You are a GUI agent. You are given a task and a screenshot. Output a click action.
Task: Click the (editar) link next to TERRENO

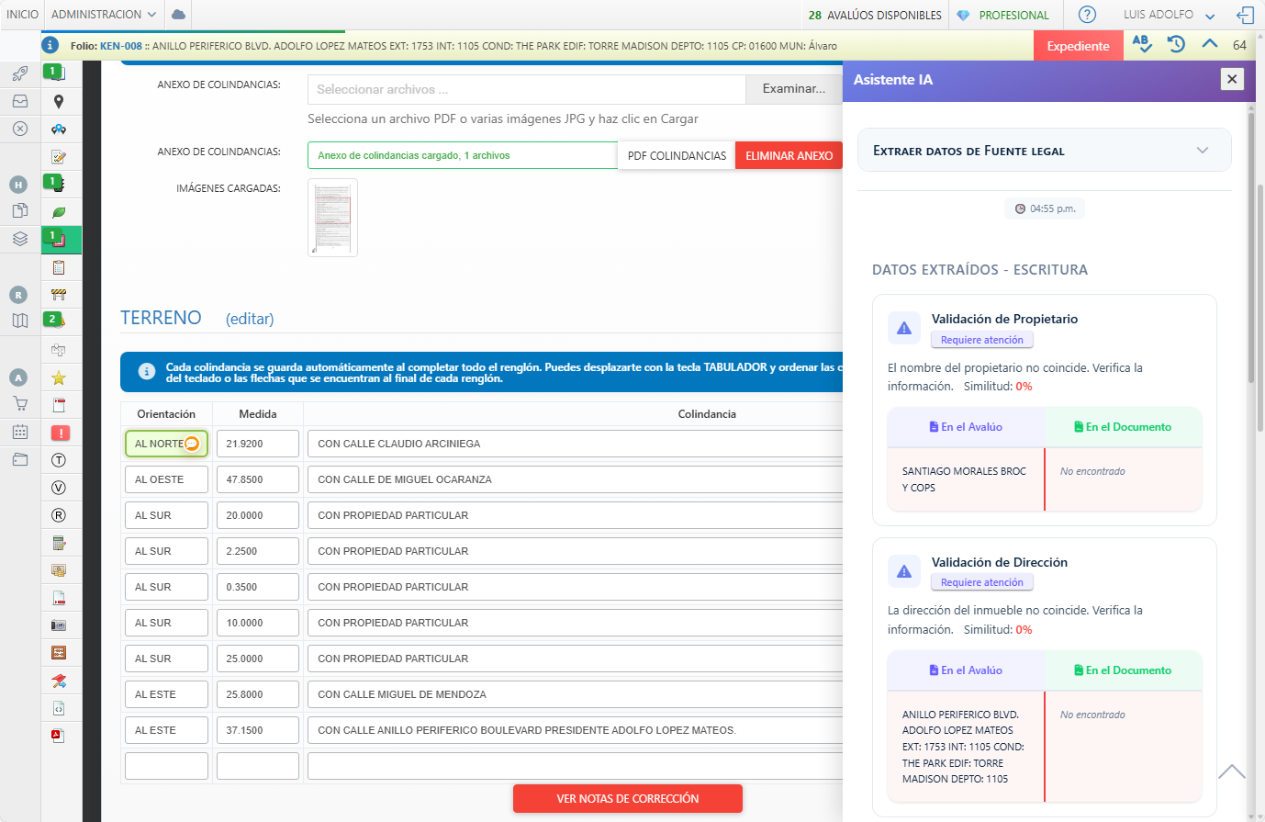point(250,319)
